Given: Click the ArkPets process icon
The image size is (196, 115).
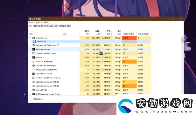Looking at the screenshot, I should (33, 58).
